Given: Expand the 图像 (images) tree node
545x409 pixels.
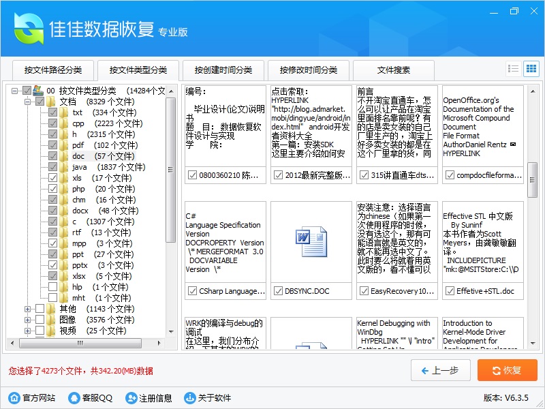Looking at the screenshot, I should point(28,320).
